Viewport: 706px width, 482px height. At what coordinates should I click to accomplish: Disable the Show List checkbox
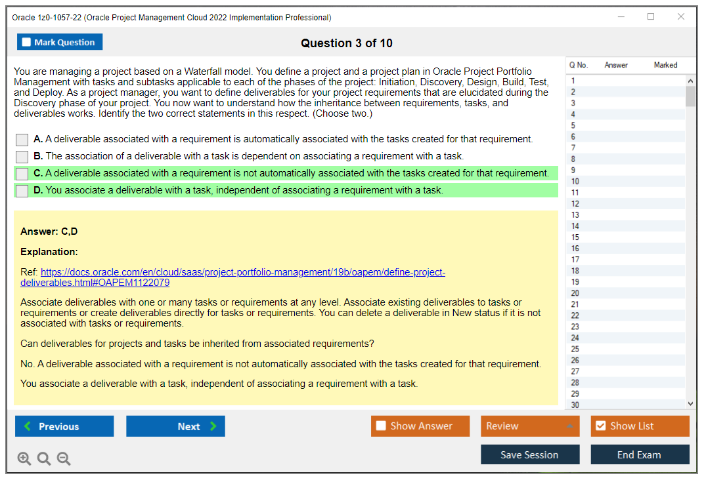point(600,426)
